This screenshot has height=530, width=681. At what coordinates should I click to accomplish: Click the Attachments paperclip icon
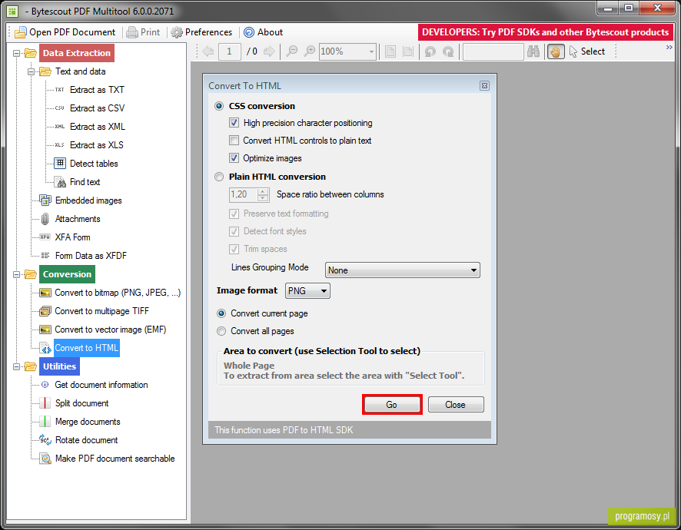[x=45, y=219]
